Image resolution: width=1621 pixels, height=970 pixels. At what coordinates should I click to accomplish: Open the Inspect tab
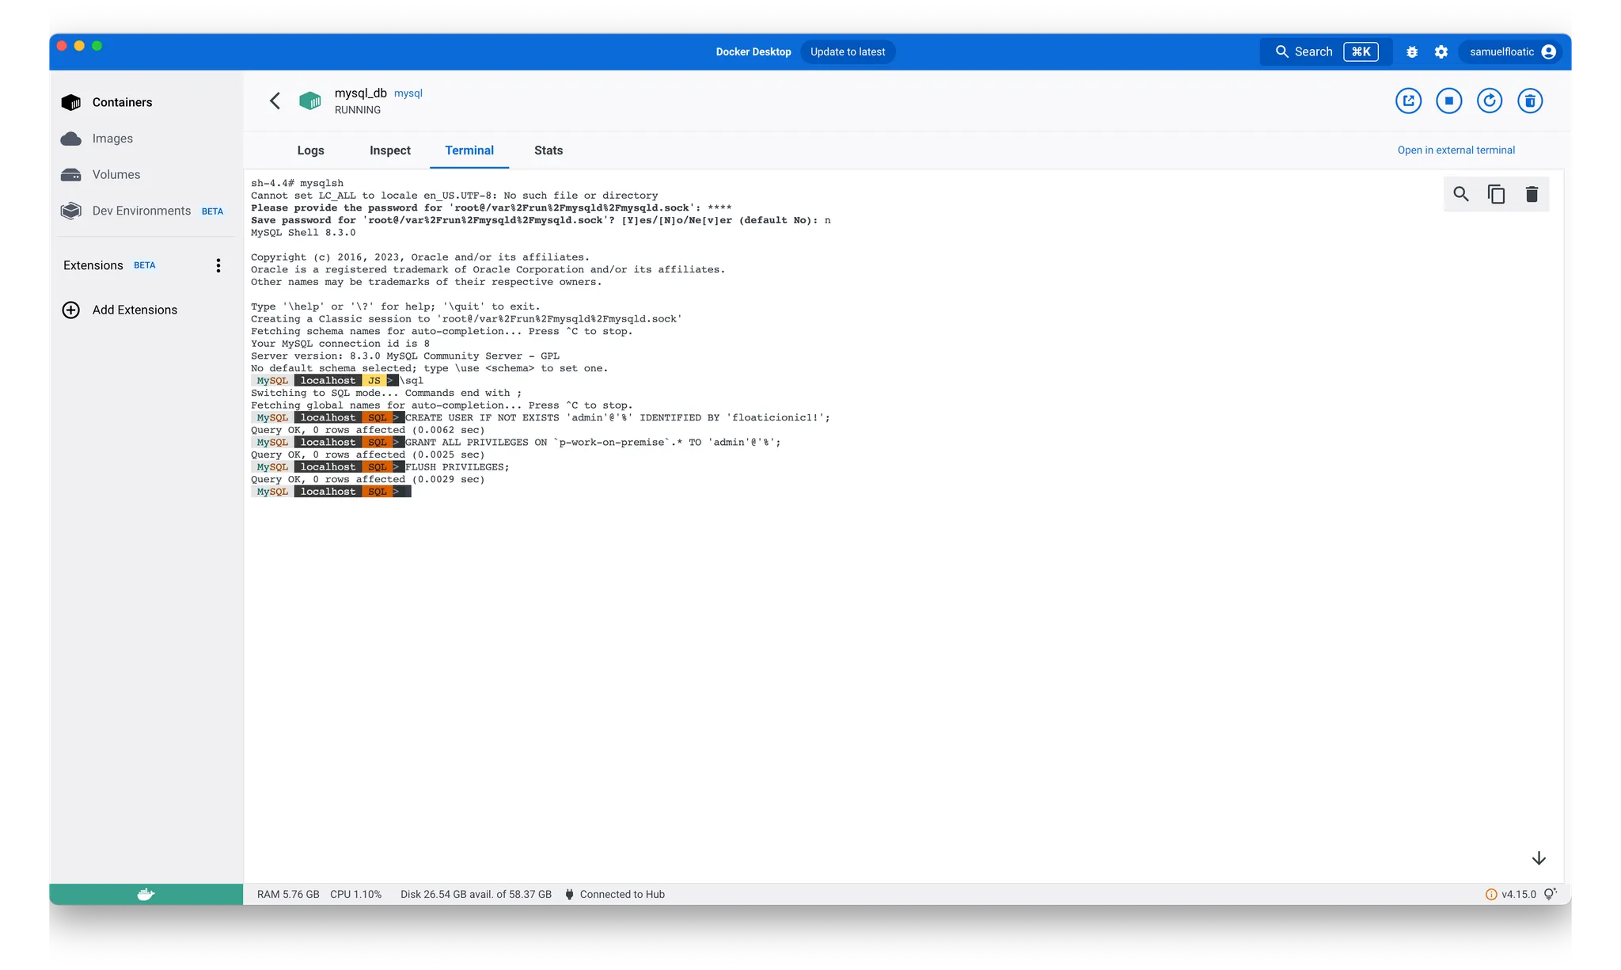389,150
